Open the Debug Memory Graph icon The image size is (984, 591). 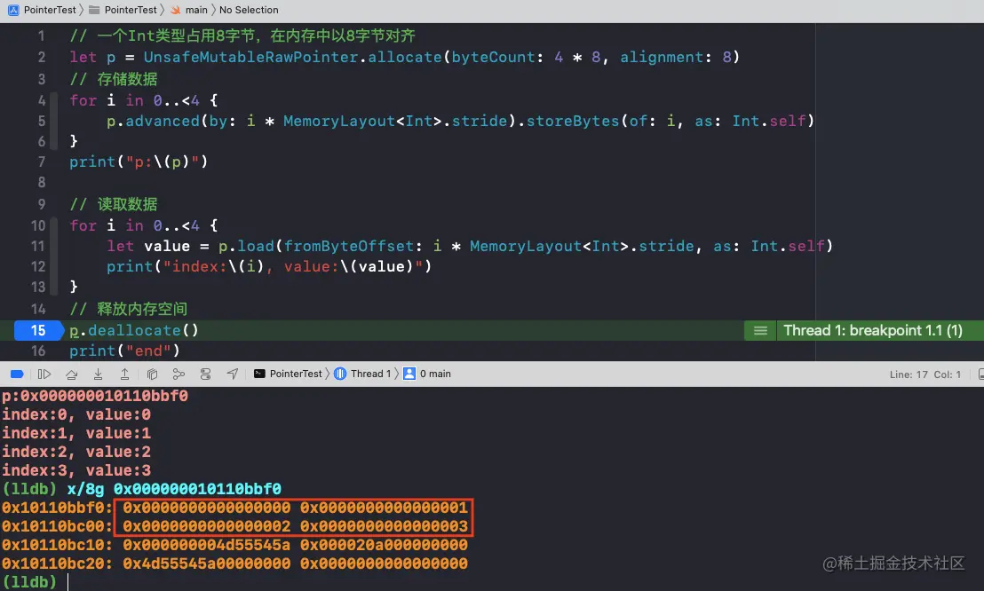coord(179,374)
